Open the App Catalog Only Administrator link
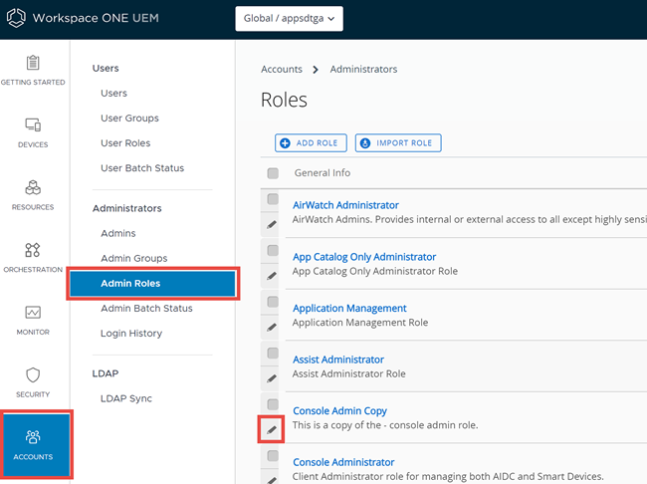Screen dimensions: 647x484 click(364, 257)
